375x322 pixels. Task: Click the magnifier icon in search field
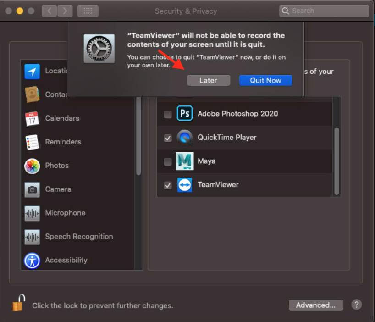pyautogui.click(x=285, y=11)
